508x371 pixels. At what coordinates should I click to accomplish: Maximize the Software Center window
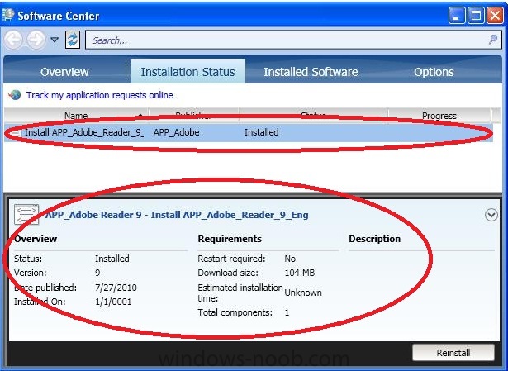(x=476, y=16)
